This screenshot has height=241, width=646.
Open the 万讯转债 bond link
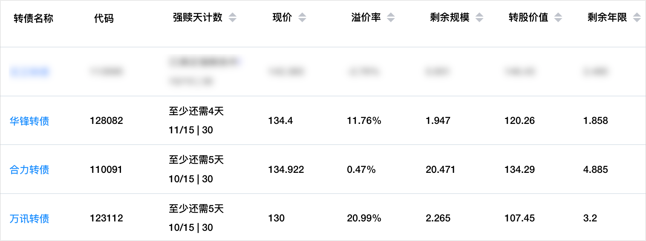[x=29, y=218]
